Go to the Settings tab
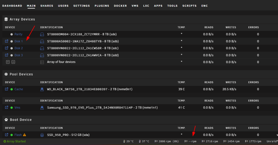Screen dimensions: 278x145 (81, 6)
